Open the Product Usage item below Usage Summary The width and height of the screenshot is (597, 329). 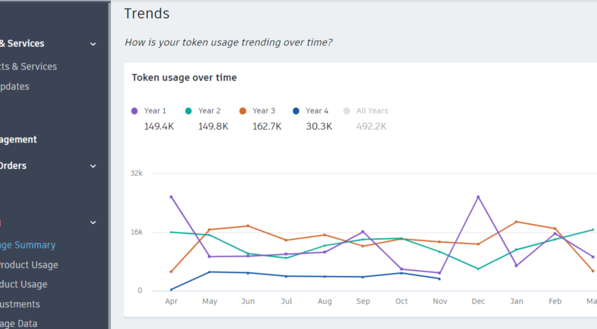click(x=29, y=265)
